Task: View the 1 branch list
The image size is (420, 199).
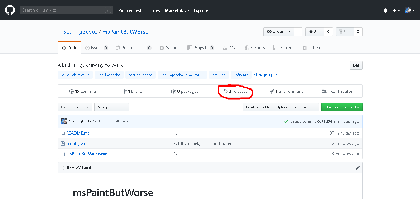Action: point(134,91)
